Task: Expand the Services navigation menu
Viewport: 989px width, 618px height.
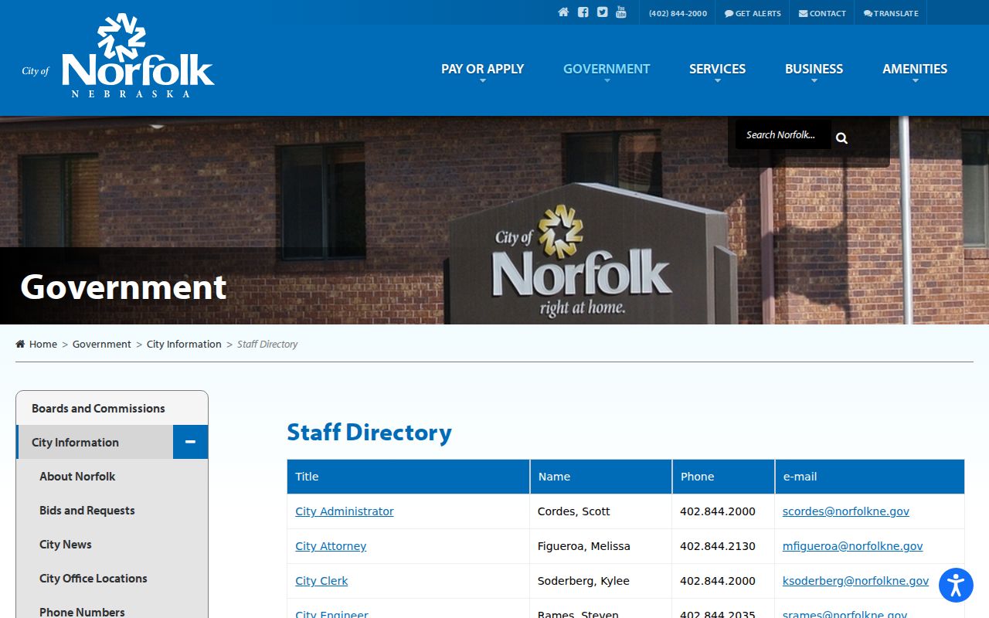Action: click(717, 69)
